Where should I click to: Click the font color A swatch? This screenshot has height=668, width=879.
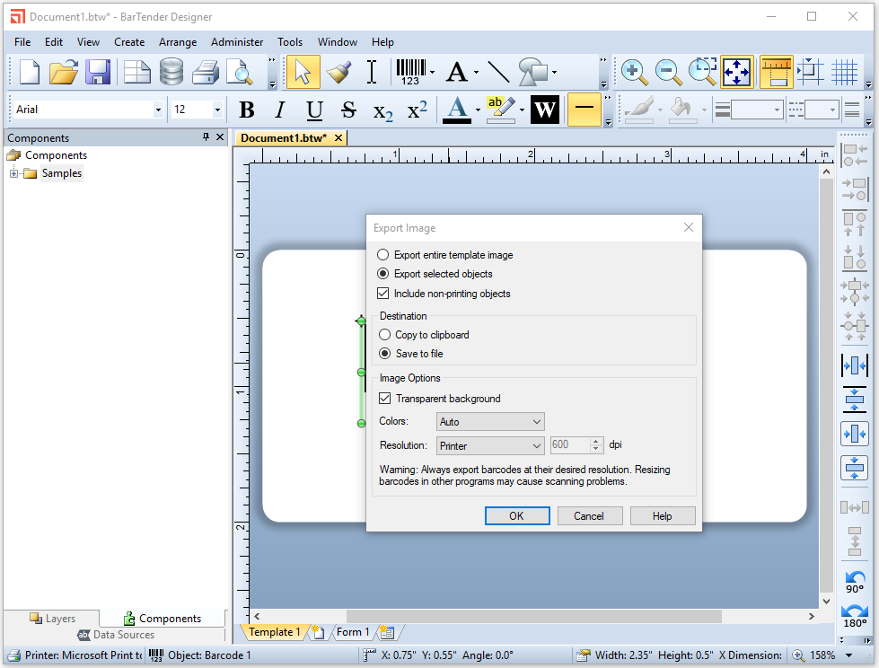pos(457,110)
